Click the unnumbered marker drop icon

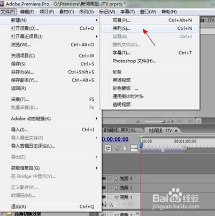[x=125, y=148]
